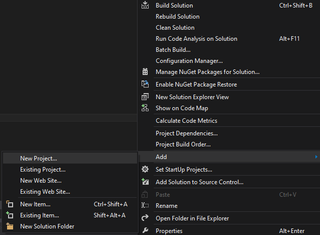The height and width of the screenshot is (235, 320).
Task: Click the Open Folder arrow icon
Action: pos(145,218)
